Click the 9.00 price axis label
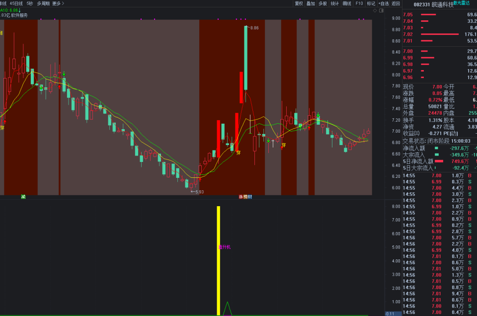Screen dimensions: 477x316 396,18
